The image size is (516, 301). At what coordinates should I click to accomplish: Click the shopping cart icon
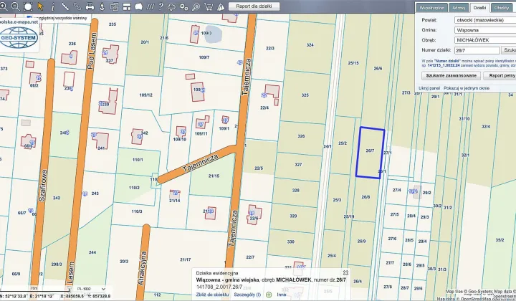[x=208, y=6]
